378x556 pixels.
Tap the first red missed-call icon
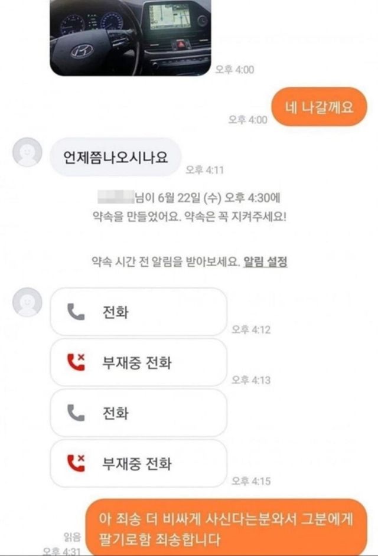coord(76,362)
